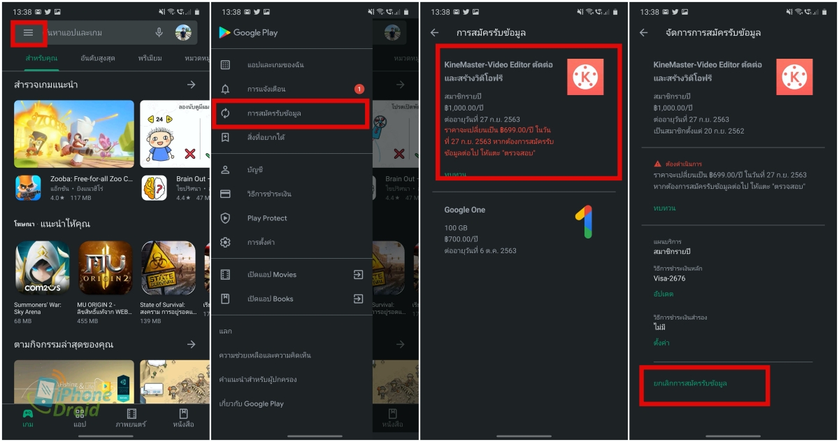The image size is (839, 442).
Task: Tap the search field on Play Store home
Action: (105, 33)
